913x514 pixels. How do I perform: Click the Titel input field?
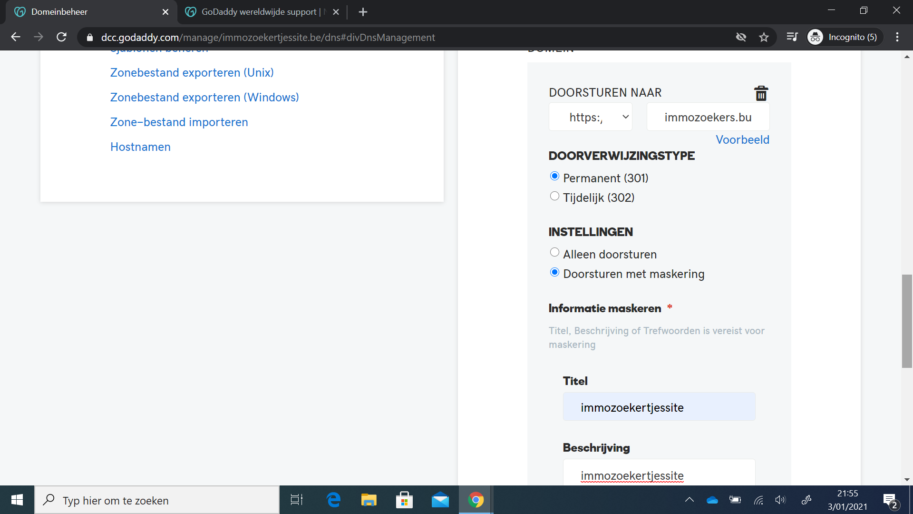pyautogui.click(x=659, y=407)
